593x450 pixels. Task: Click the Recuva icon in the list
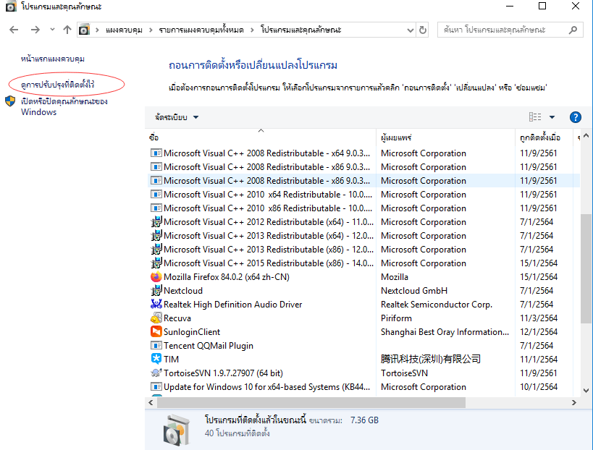[x=156, y=318]
